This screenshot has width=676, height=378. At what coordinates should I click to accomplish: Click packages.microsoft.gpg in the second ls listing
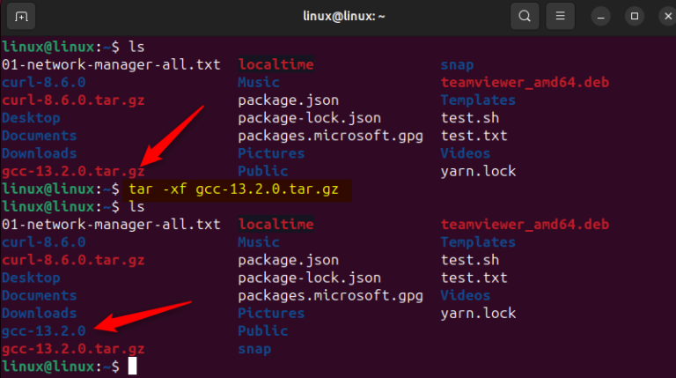click(x=330, y=295)
